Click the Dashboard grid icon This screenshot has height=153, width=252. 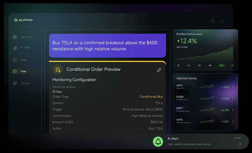(15, 37)
